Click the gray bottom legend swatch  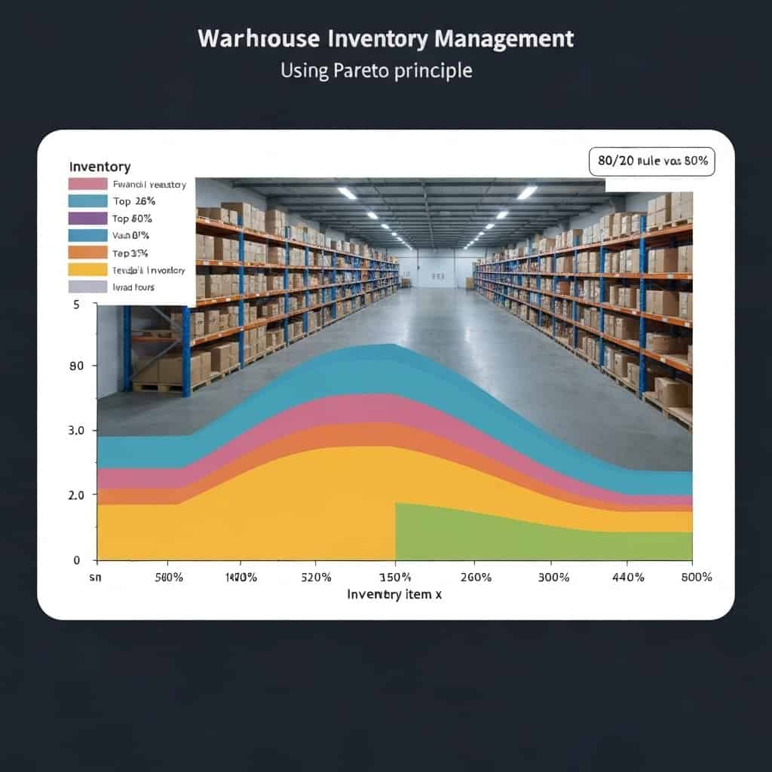click(x=87, y=286)
